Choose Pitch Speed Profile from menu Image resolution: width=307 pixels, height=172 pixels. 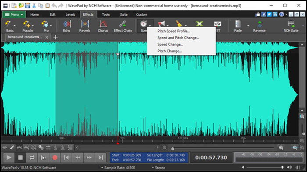[x=174, y=31]
